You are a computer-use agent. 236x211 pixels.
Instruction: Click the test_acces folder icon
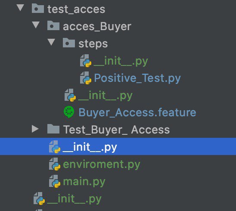click(38, 8)
